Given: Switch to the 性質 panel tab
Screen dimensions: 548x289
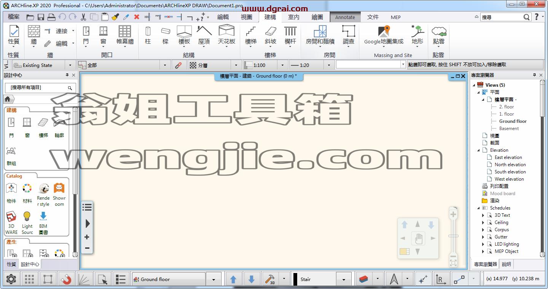Looking at the screenshot, I should click(11, 264).
